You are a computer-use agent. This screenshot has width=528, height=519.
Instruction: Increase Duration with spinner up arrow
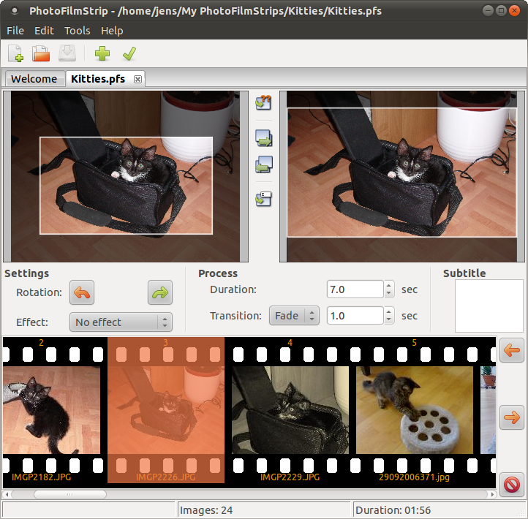(x=389, y=285)
